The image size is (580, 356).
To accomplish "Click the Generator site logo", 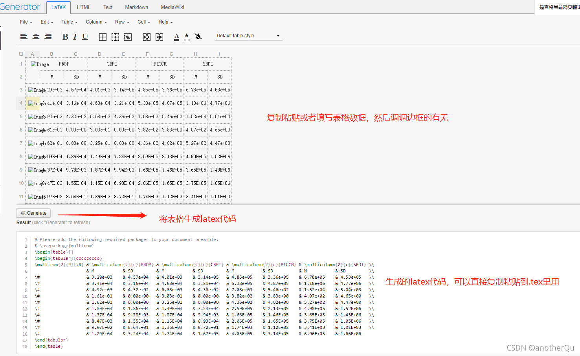I will 20,7.
